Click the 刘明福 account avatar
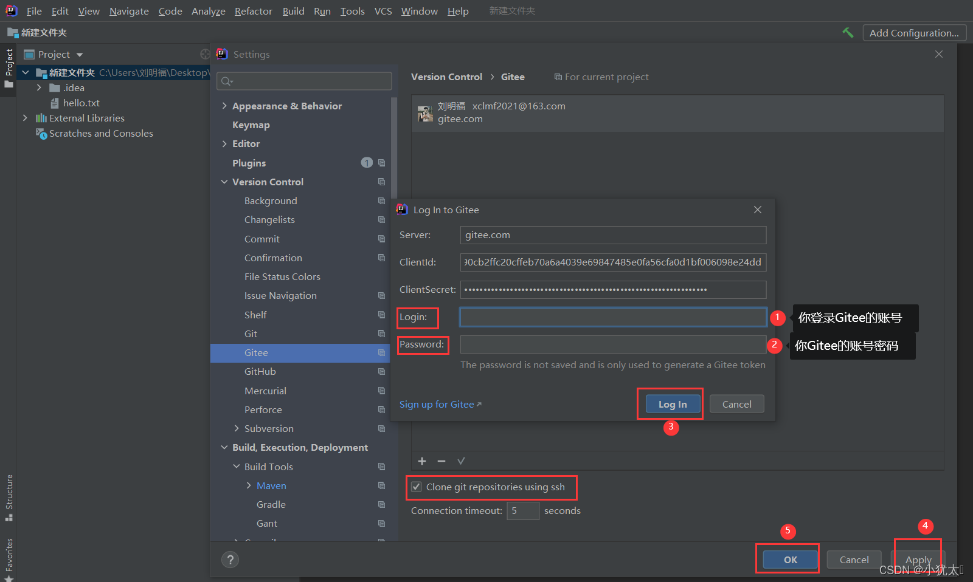This screenshot has height=582, width=973. pos(425,113)
